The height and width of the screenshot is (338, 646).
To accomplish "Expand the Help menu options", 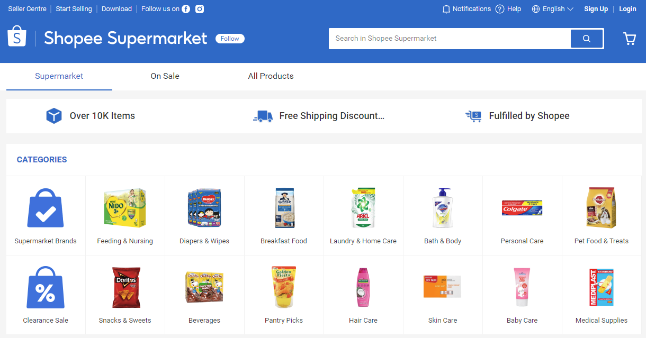I will click(508, 8).
